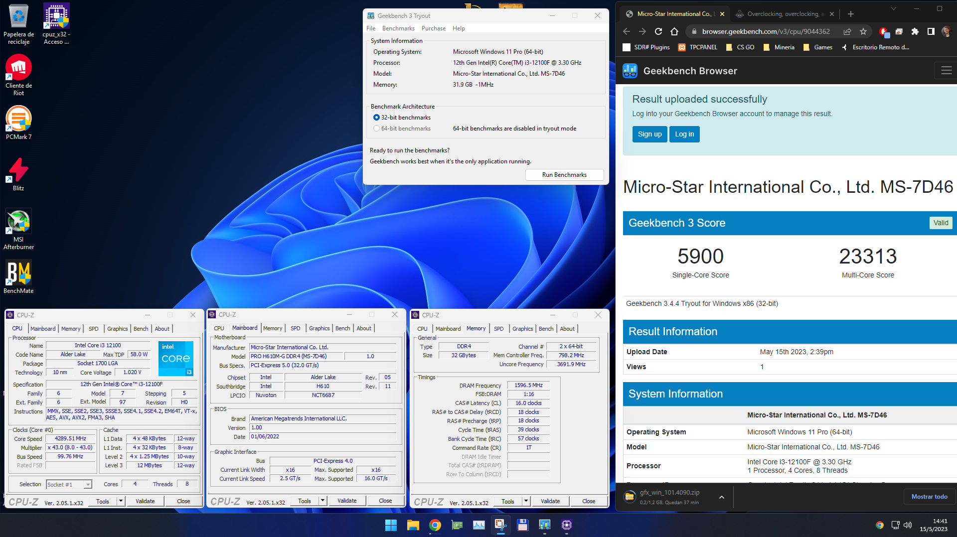The width and height of the screenshot is (957, 537).
Task: Click the Geekbench Browser logo
Action: coord(630,71)
